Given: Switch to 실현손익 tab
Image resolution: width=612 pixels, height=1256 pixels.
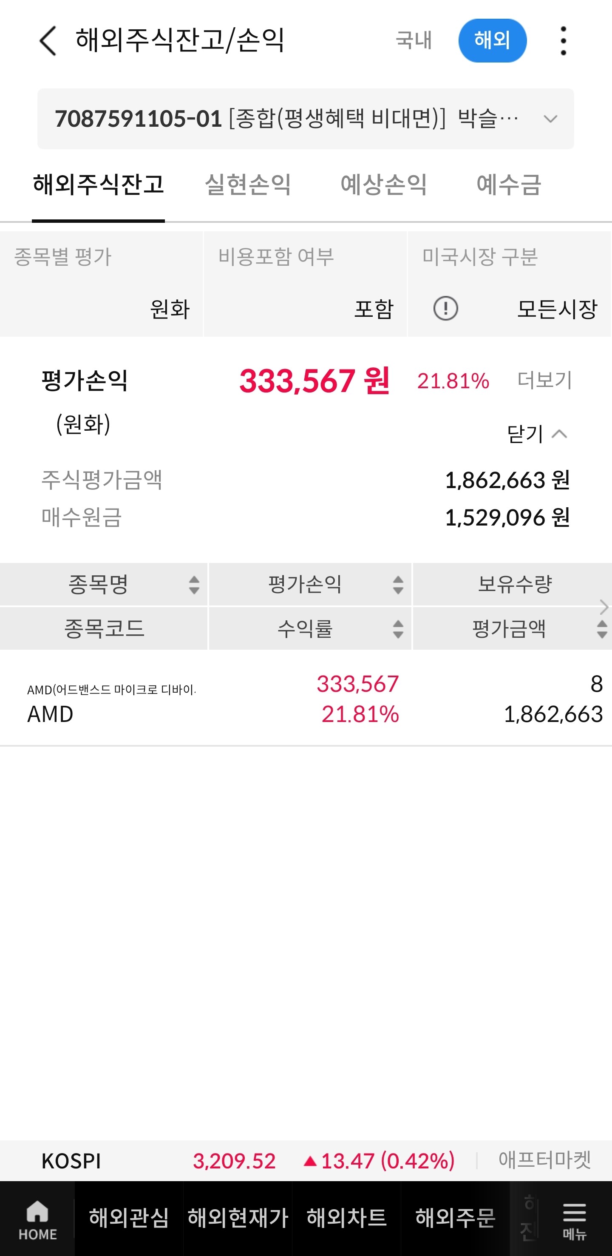Looking at the screenshot, I should tap(247, 185).
